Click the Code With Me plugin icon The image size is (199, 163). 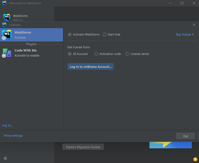[7, 53]
